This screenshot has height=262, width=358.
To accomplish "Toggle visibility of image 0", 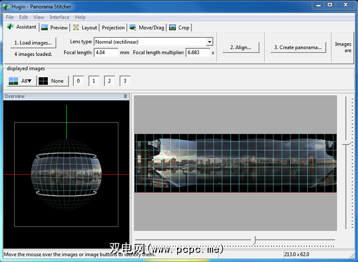I will 78,81.
